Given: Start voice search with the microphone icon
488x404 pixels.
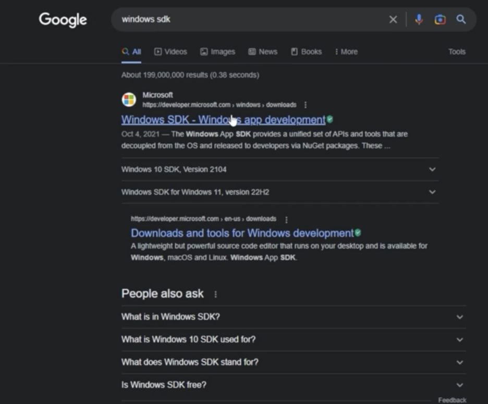Looking at the screenshot, I should [x=419, y=20].
